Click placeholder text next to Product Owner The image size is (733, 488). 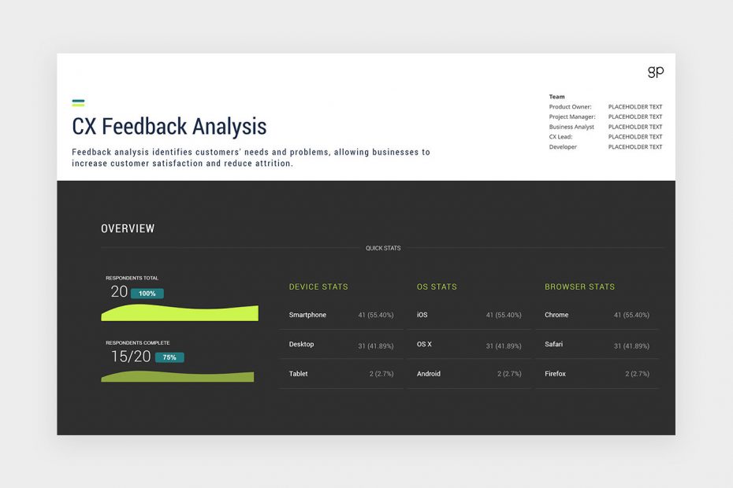[634, 107]
